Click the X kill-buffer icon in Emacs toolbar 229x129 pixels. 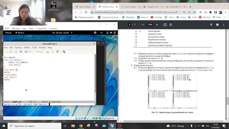(x=21, y=52)
